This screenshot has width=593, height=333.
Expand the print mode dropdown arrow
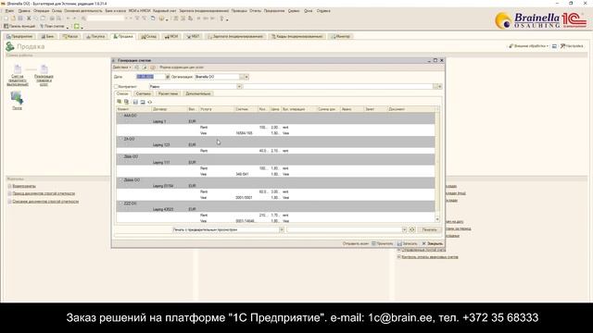[x=282, y=229]
